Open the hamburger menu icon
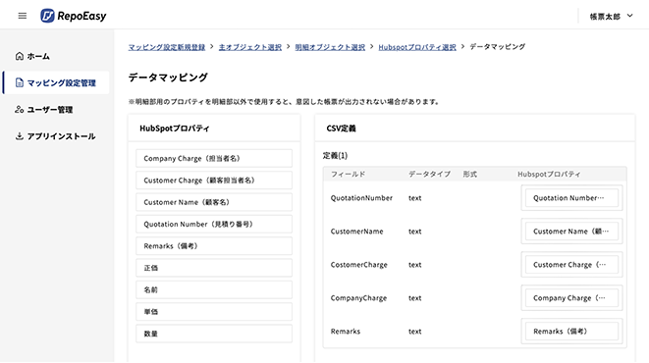649x363 pixels. (x=23, y=16)
